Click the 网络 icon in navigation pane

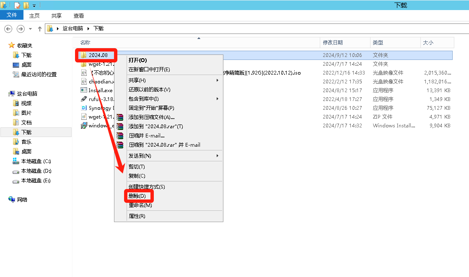point(12,199)
